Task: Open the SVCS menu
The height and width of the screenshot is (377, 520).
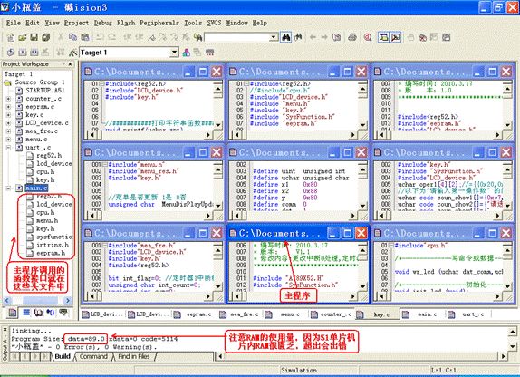Action: click(214, 23)
